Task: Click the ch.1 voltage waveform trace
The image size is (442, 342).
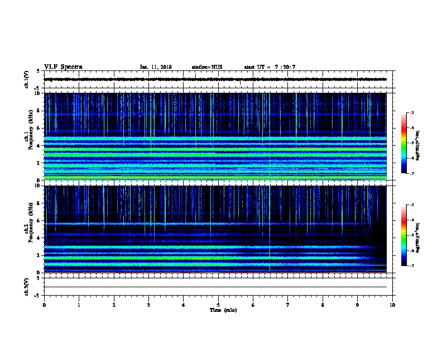Action: click(215, 79)
